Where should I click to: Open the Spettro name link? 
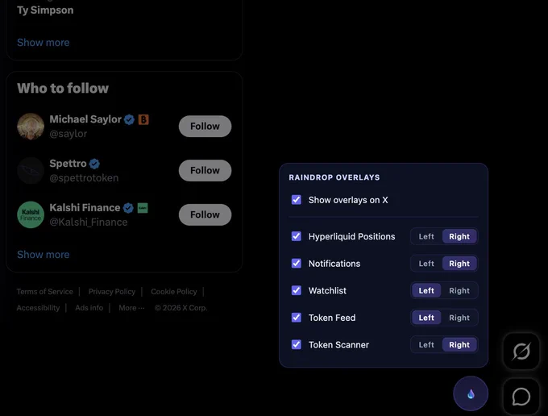pos(68,164)
